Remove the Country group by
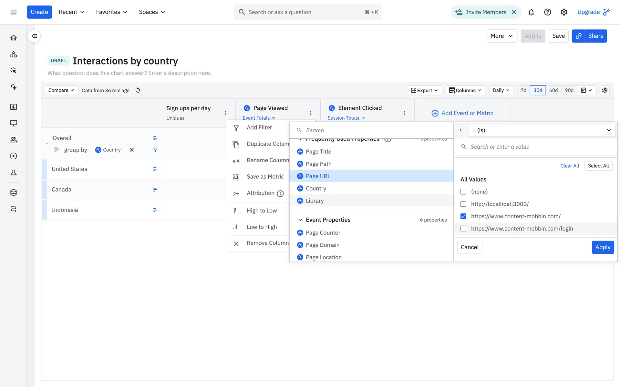 tap(131, 150)
